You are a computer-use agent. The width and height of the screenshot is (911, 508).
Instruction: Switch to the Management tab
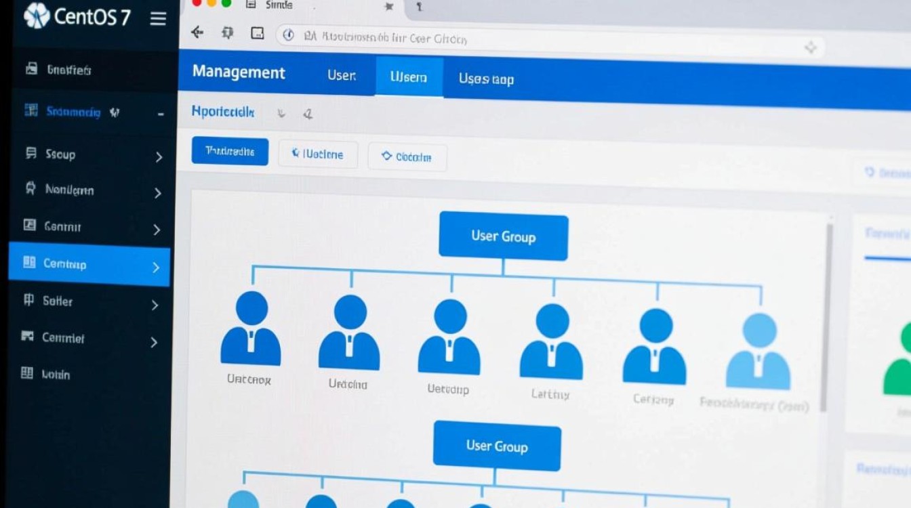pyautogui.click(x=239, y=72)
